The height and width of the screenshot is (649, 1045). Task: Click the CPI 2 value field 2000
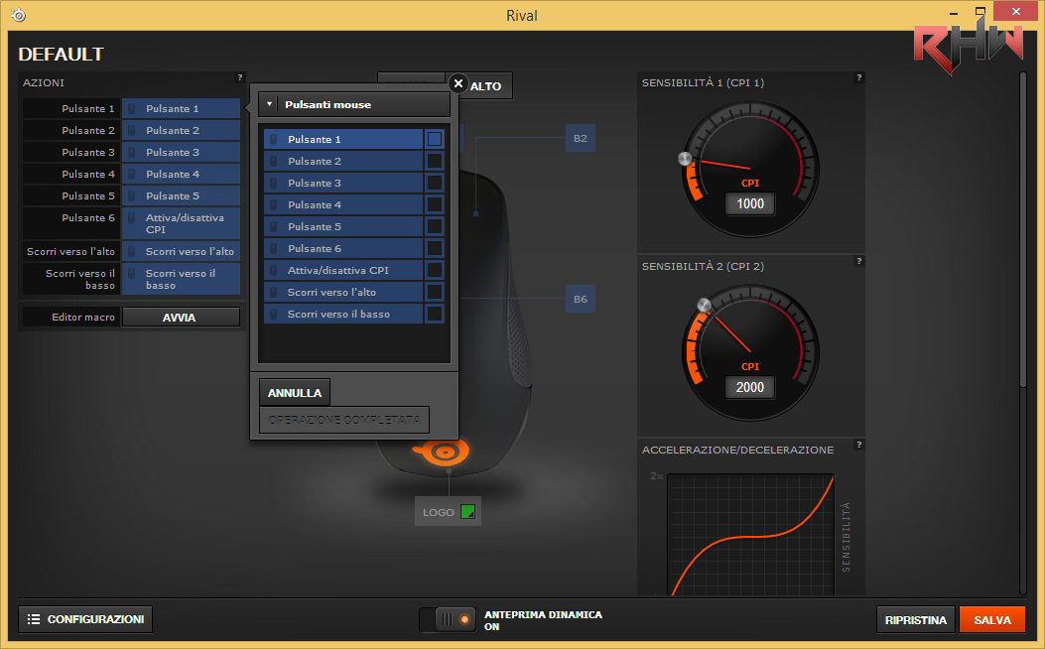[750, 387]
